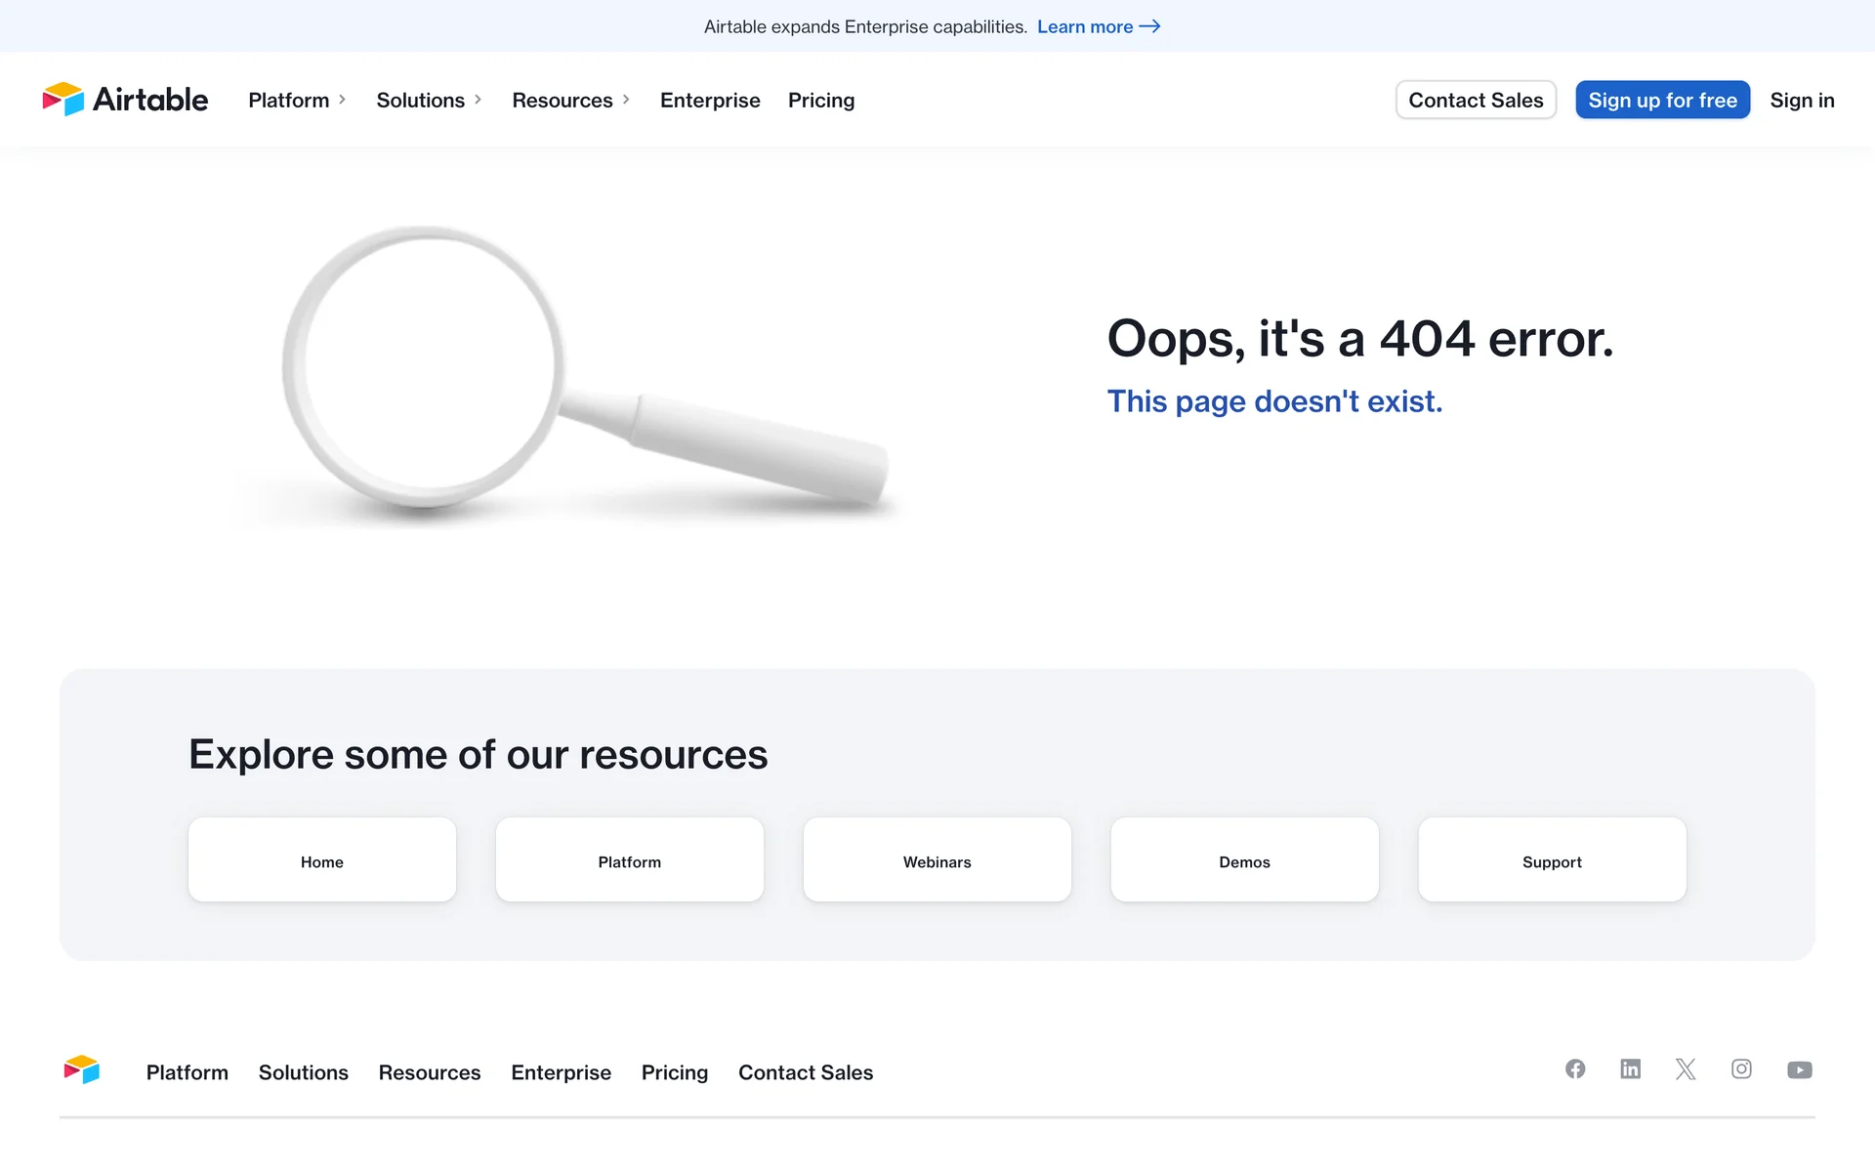This screenshot has height=1172, width=1875.
Task: Open the LinkedIn social icon
Action: (x=1630, y=1069)
